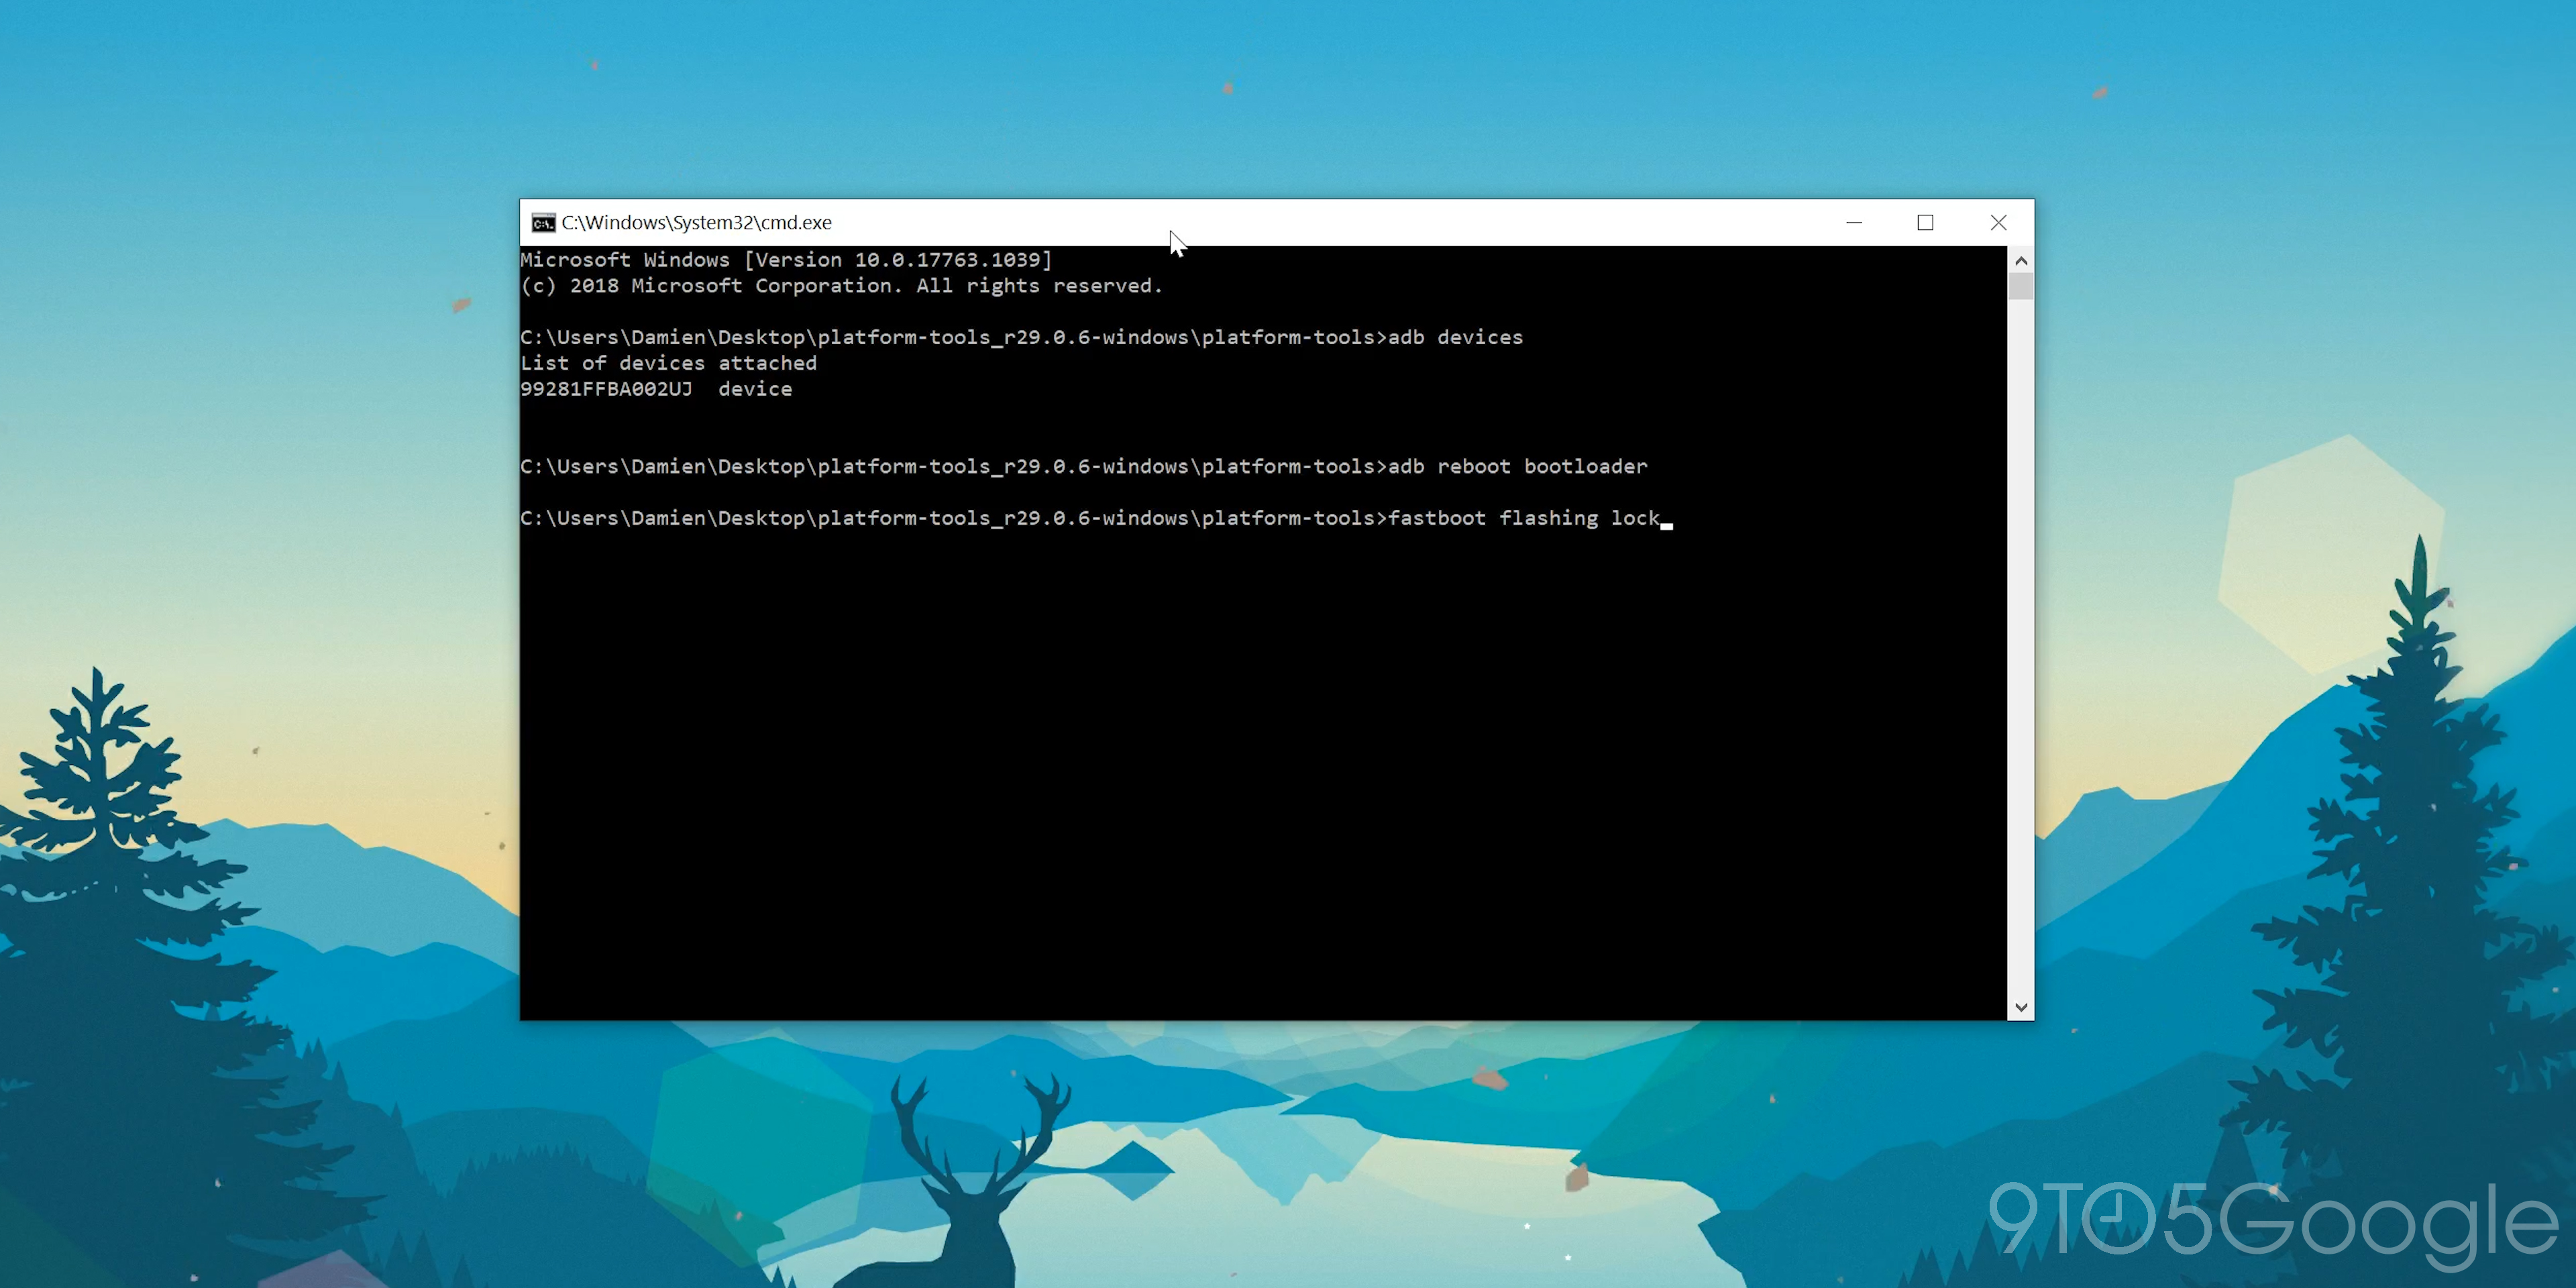Viewport: 2576px width, 1288px height.
Task: Click the Microsoft Windows version line
Action: [x=786, y=260]
